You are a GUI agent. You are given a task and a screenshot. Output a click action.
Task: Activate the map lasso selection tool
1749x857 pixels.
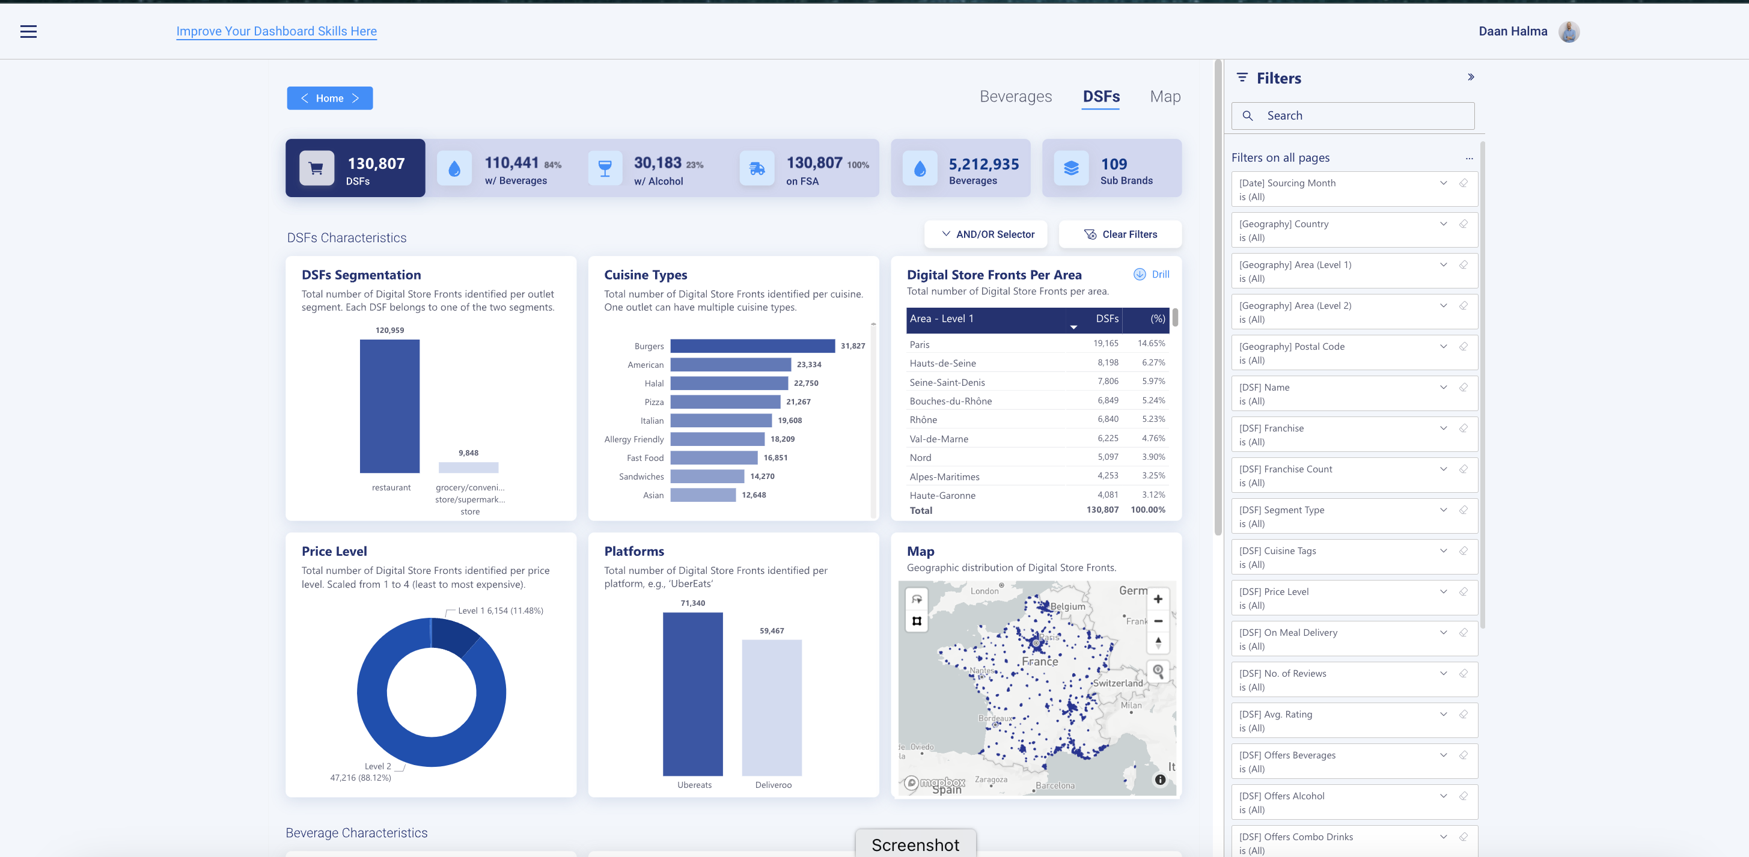point(917,599)
